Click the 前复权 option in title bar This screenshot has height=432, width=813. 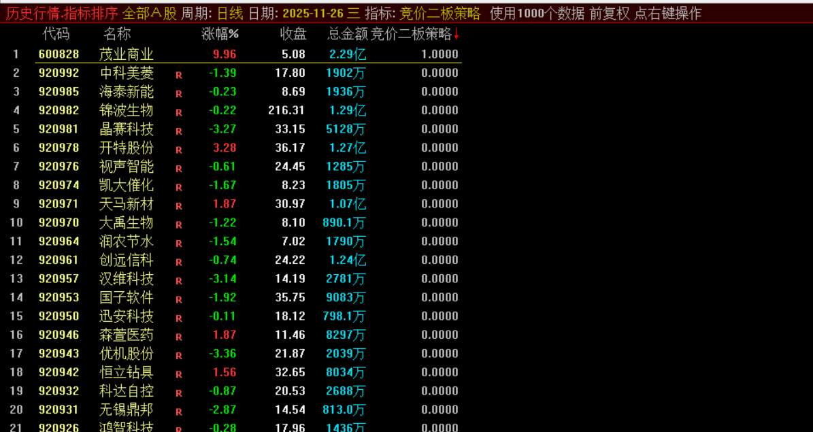(609, 14)
